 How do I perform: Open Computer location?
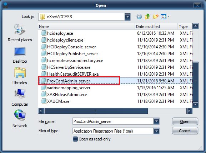tap(20, 97)
